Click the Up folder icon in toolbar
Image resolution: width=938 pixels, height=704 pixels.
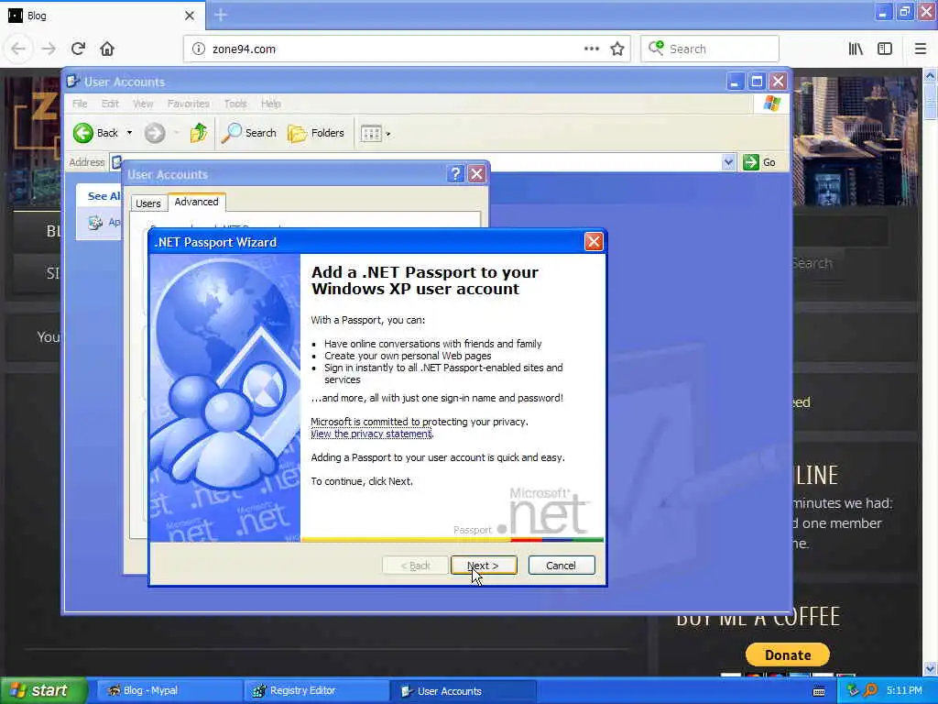click(199, 133)
